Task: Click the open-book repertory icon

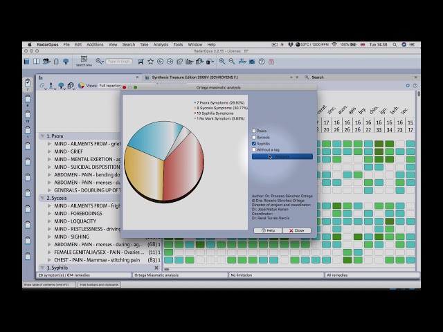Action: [x=36, y=62]
